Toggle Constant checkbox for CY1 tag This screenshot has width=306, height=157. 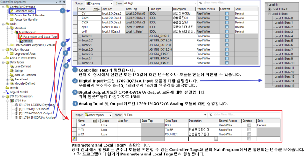[227, 13]
